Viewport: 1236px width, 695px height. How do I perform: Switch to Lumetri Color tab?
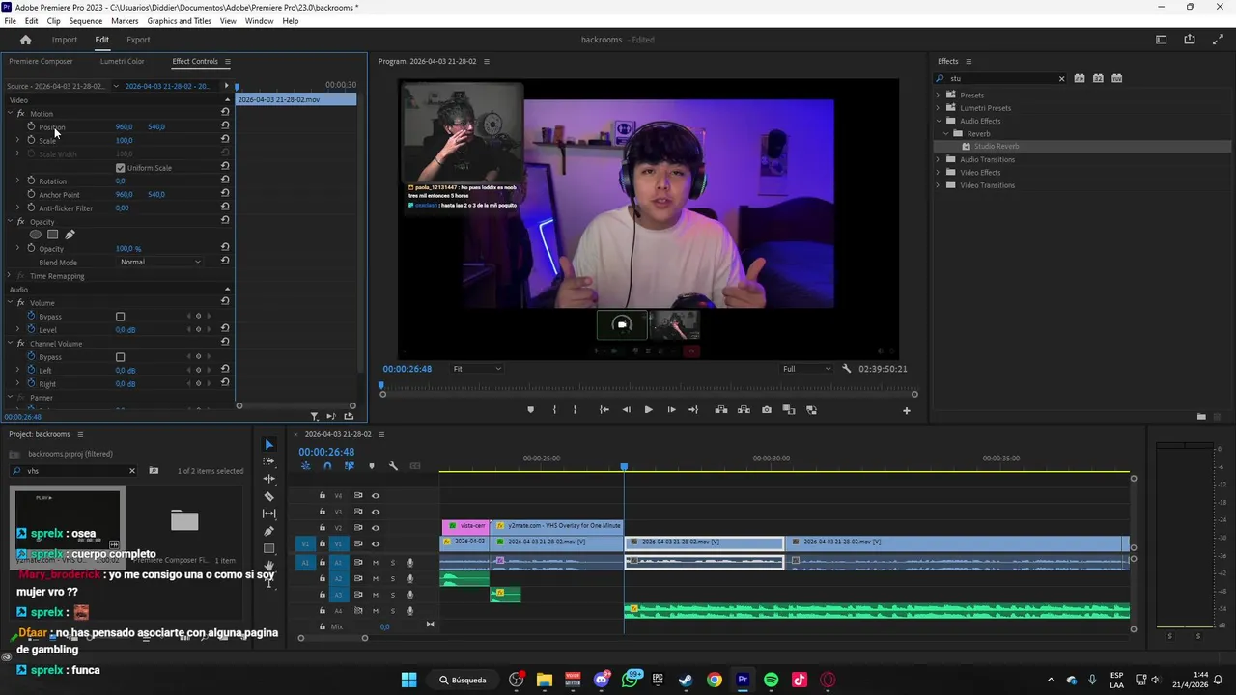[122, 61]
